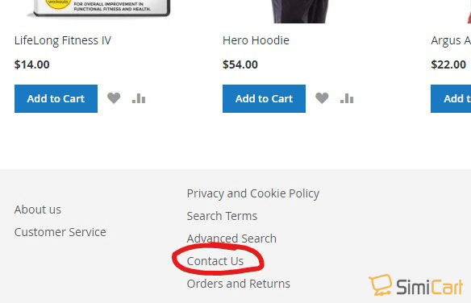This screenshot has width=471, height=303.
Task: Click compare chart icon for Hero Hoodie
Action: tap(347, 98)
